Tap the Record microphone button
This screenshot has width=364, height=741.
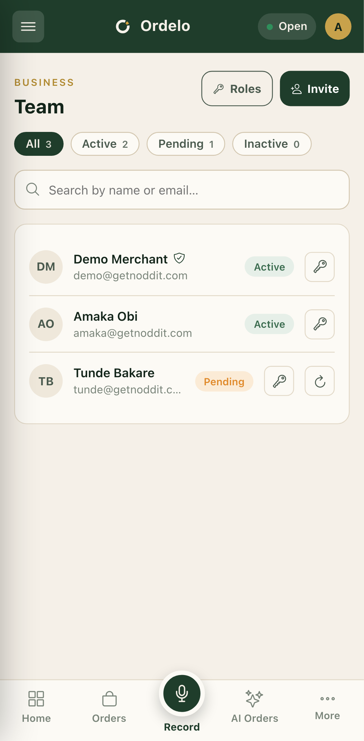[182, 693]
